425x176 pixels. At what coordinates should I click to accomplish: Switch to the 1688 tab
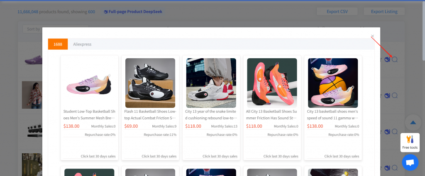click(58, 44)
